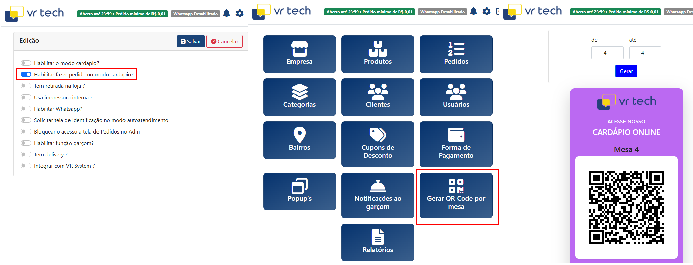Click the notification bell above the menu tiles
The image size is (693, 265).
(x=474, y=12)
